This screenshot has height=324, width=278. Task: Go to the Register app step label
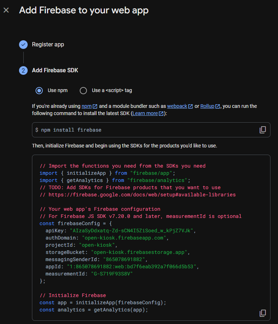click(x=48, y=45)
